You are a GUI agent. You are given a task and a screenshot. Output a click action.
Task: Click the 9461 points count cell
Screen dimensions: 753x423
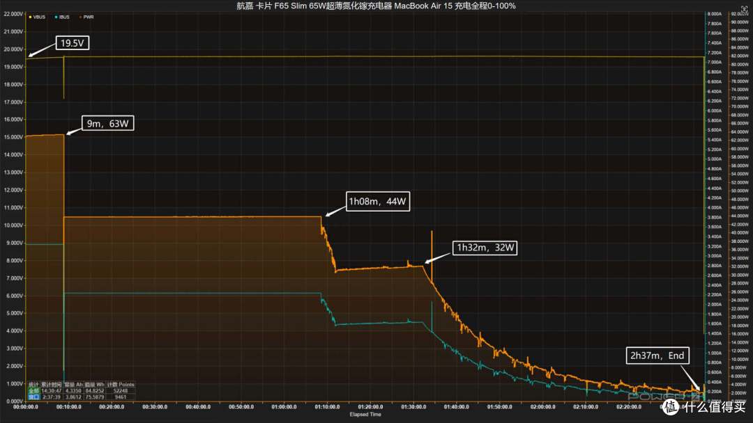coord(121,397)
